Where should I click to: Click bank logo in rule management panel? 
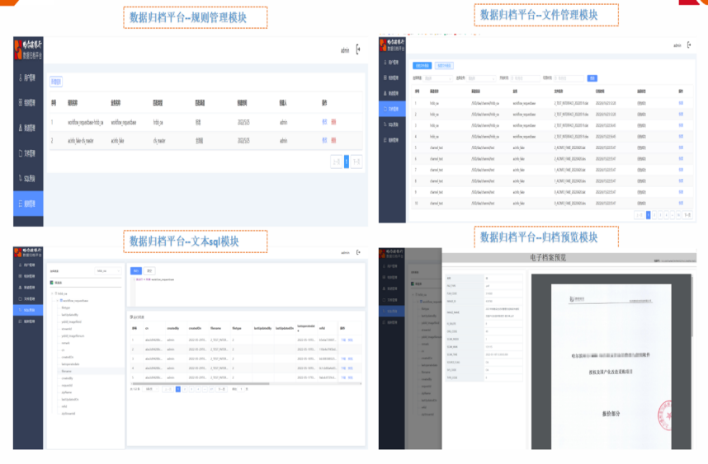[x=28, y=49]
